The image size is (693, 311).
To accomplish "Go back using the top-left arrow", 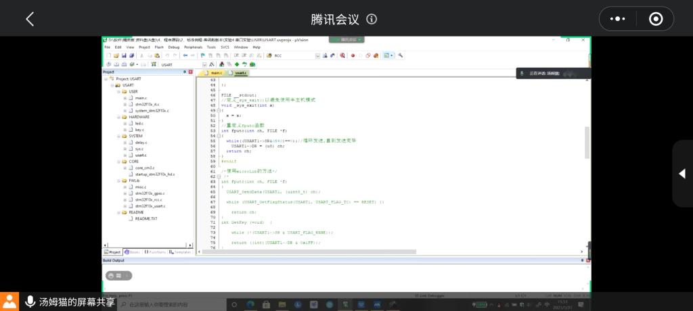I will click(x=30, y=19).
